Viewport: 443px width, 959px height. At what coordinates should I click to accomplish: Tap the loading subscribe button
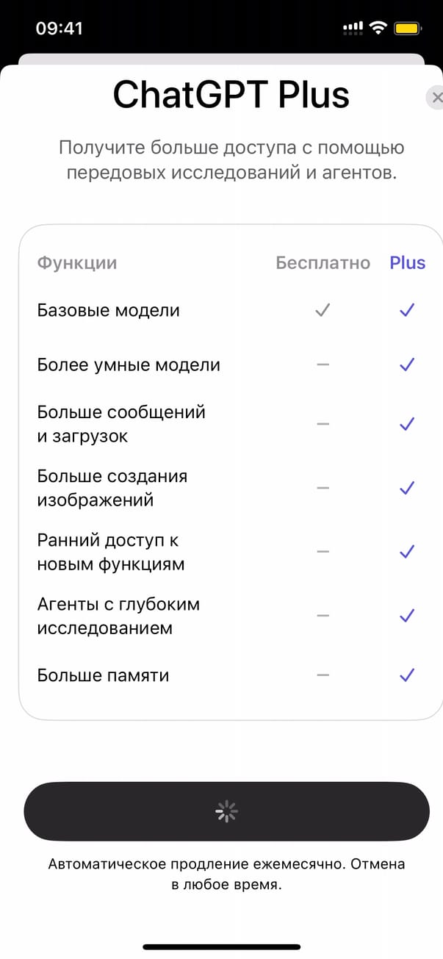pos(226,811)
